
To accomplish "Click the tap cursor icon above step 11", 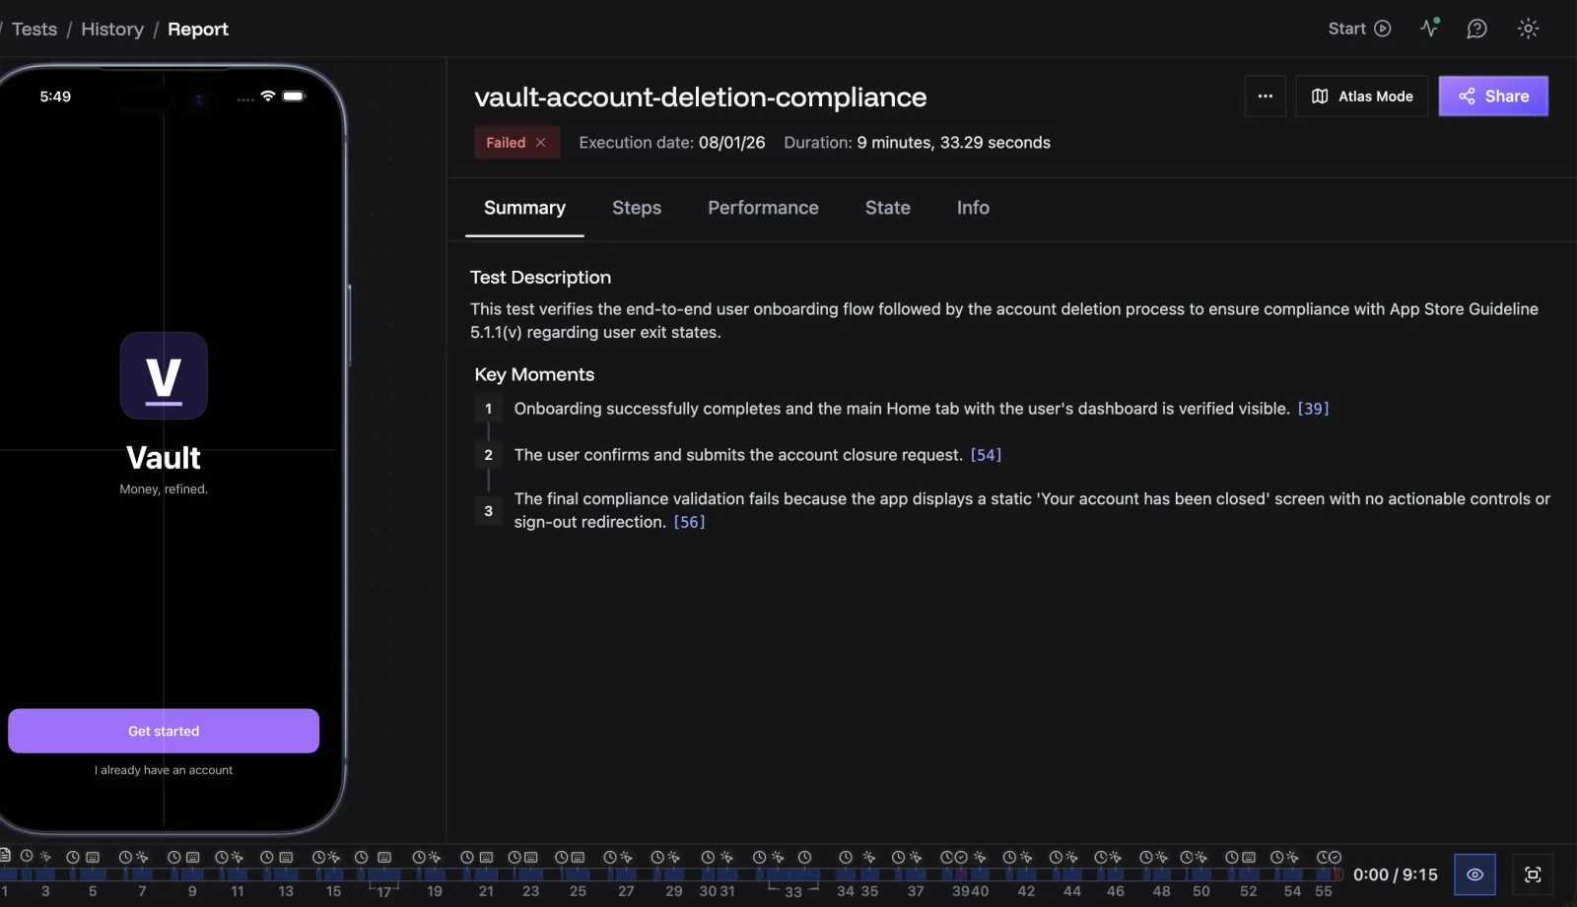I will (x=237, y=858).
